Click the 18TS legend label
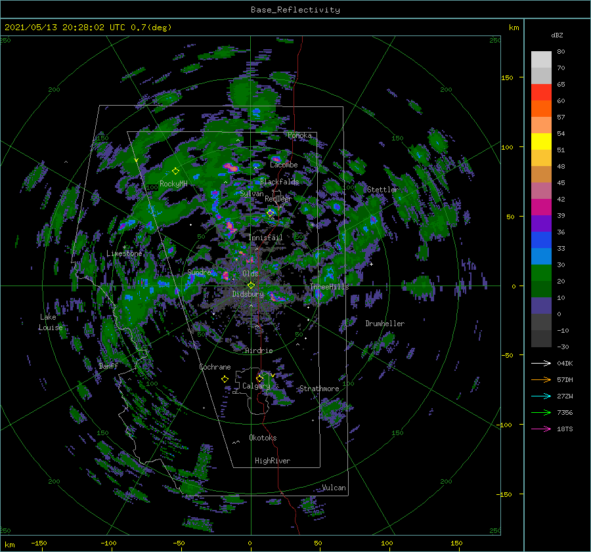The image size is (591, 552). (x=565, y=429)
